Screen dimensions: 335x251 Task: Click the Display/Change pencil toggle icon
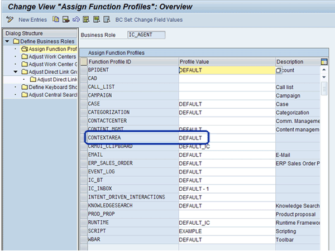(9, 20)
